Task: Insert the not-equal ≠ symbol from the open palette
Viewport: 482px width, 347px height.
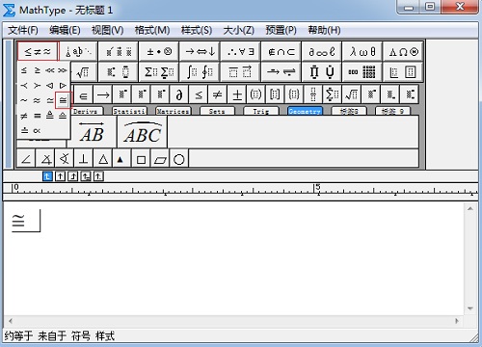Action: pos(24,116)
